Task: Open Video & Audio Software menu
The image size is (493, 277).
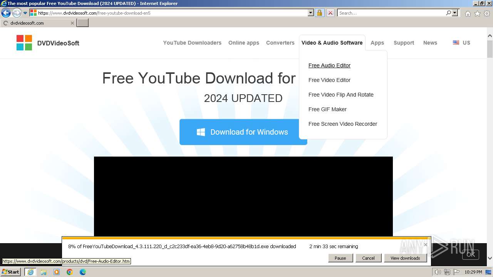Action: 332,43
